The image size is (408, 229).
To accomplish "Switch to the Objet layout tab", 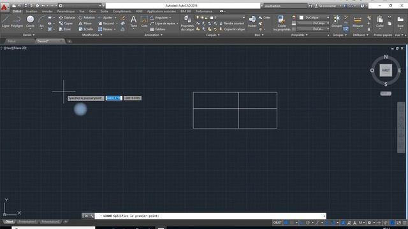I will coord(9,222).
